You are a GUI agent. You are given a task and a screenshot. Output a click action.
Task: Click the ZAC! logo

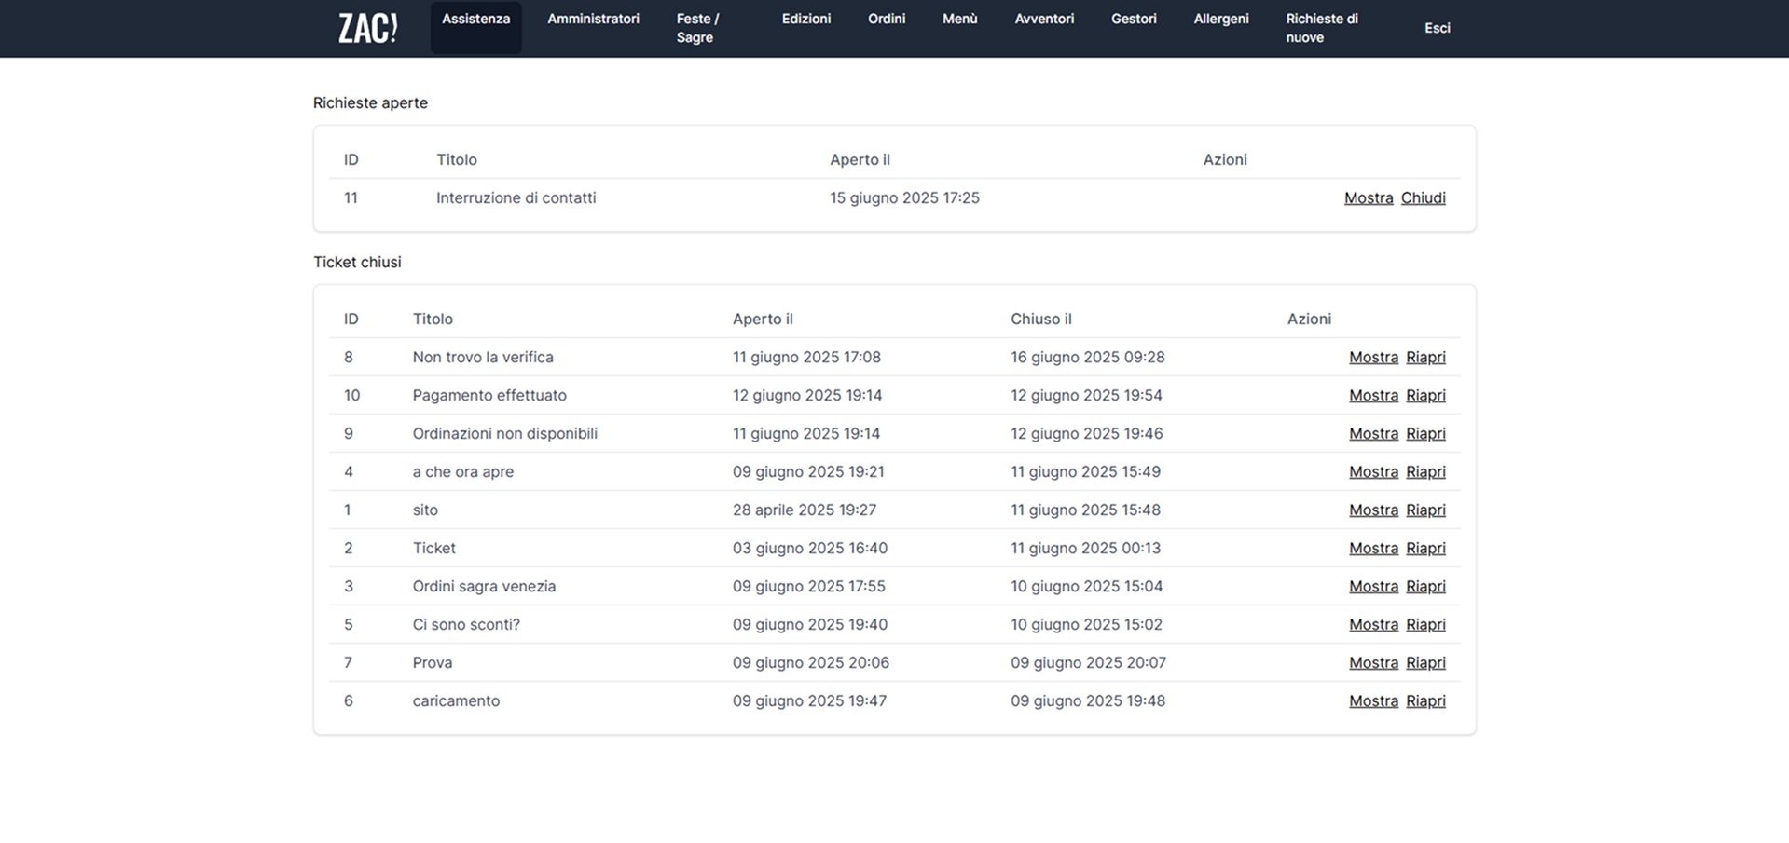[368, 28]
